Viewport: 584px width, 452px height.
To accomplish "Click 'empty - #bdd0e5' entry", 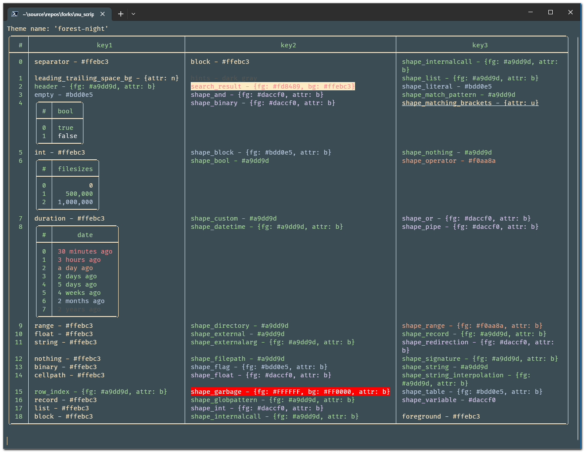I will pyautogui.click(x=64, y=95).
